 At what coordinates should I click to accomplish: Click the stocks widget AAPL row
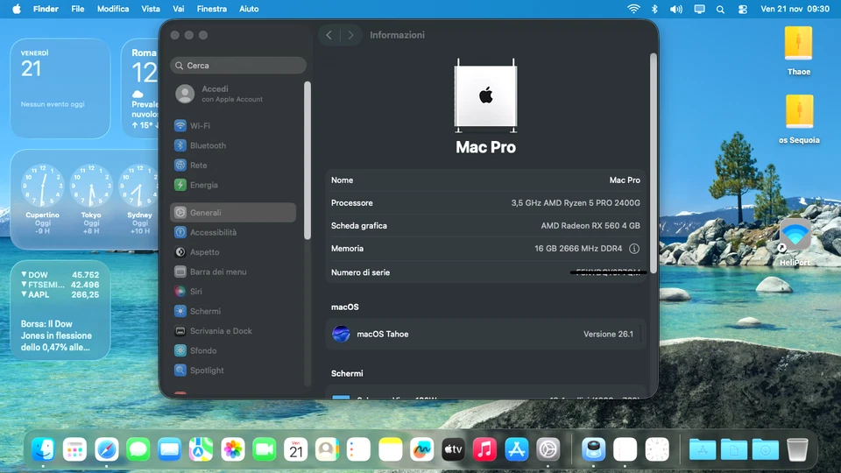point(60,294)
